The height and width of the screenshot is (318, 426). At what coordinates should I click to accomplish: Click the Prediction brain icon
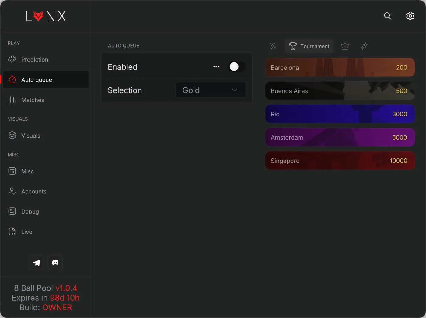coord(12,59)
